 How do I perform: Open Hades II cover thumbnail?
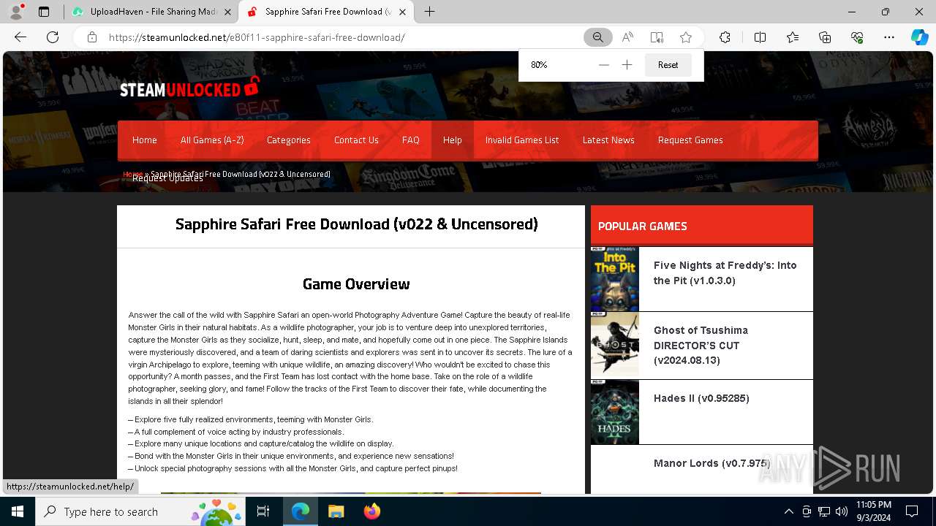point(615,412)
